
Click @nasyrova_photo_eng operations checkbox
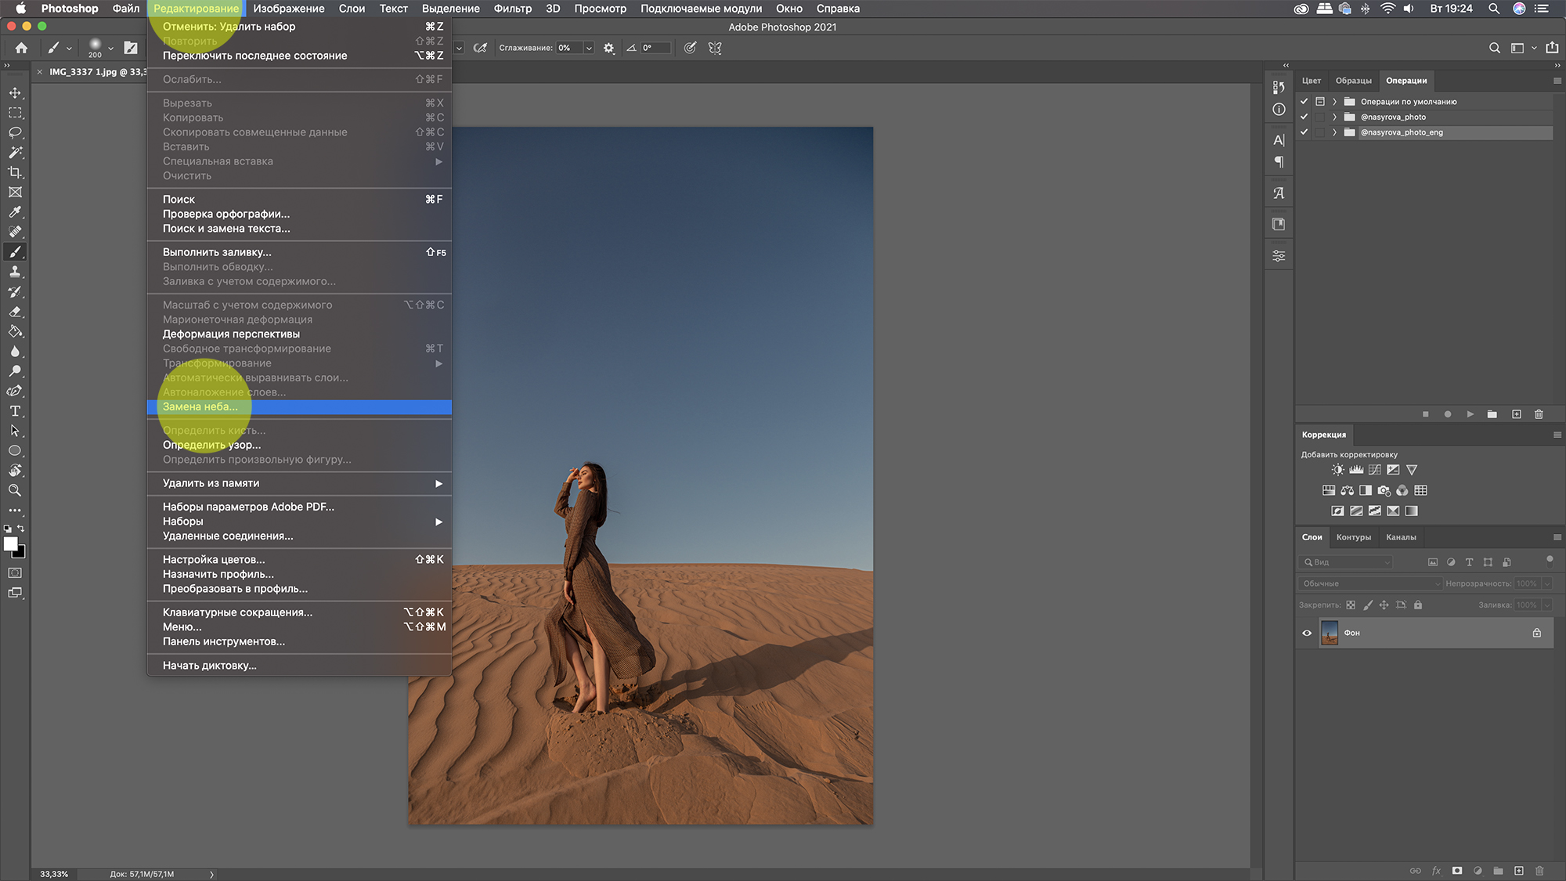[1304, 132]
